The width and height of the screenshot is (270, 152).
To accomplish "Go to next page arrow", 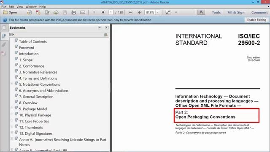I will point(103,12).
